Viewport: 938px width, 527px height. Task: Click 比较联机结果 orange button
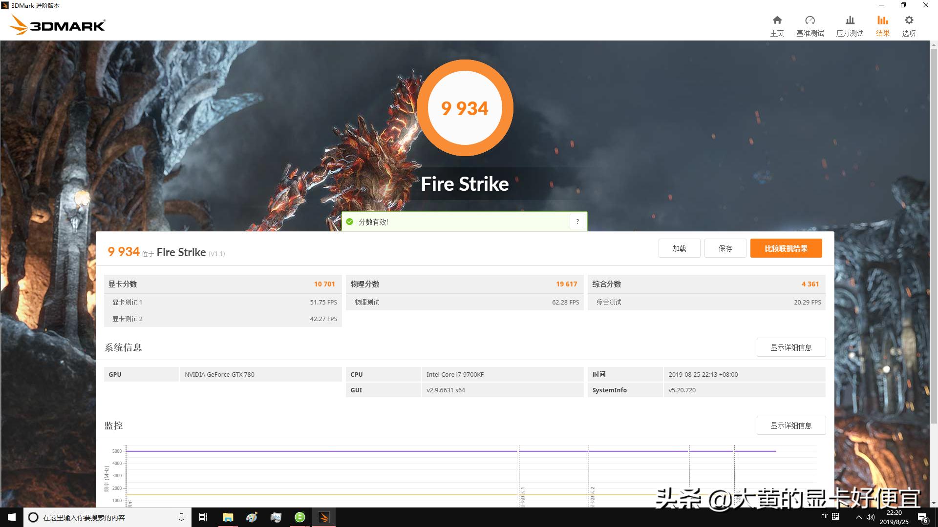click(786, 248)
